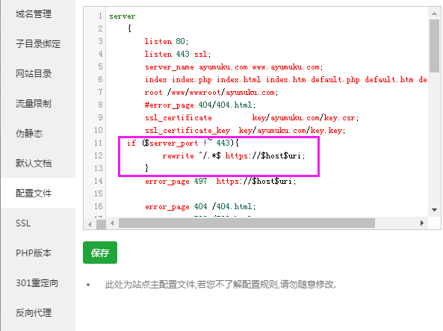The width and height of the screenshot is (443, 331).
Task: Click line number 11 in gutter
Action: coord(99,143)
